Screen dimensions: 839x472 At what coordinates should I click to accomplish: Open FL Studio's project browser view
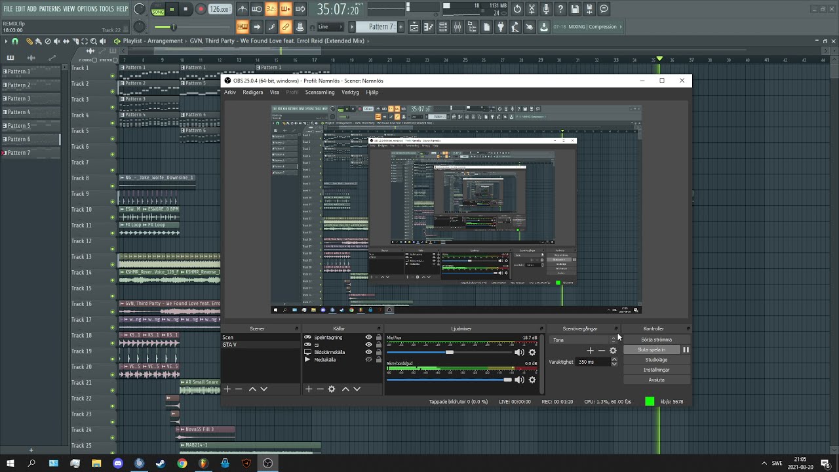(472, 27)
